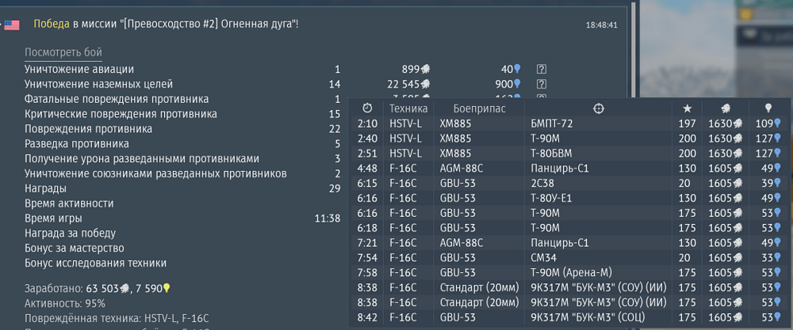This screenshot has height=330, width=793.
Task: Click the 'Активность: 95%' line
Action: [65, 304]
